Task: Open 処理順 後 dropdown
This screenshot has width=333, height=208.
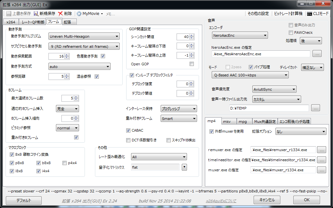Action: click(x=311, y=41)
